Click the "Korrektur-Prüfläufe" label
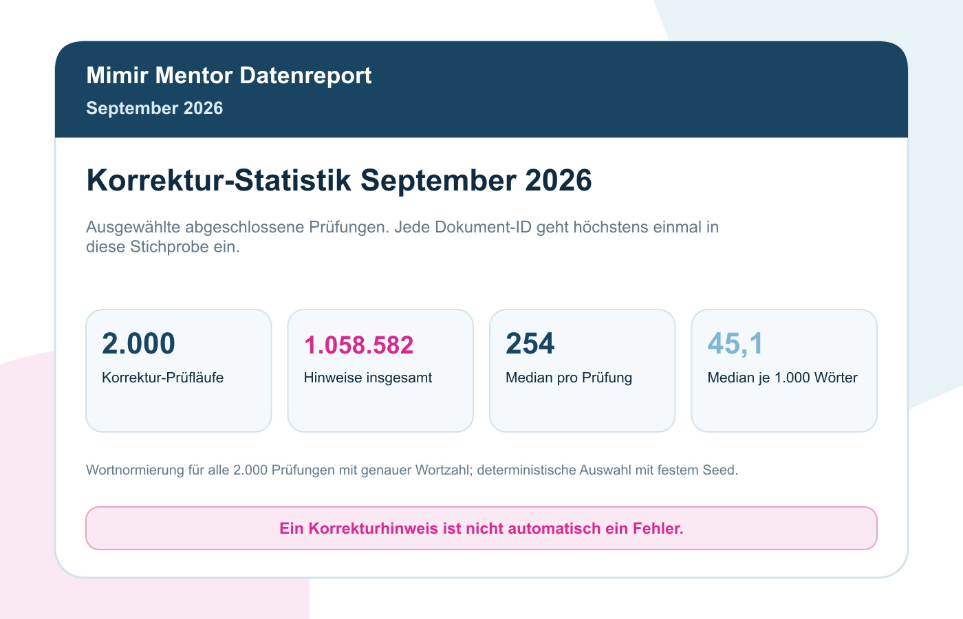Screen dimensions: 963x619 163,378
